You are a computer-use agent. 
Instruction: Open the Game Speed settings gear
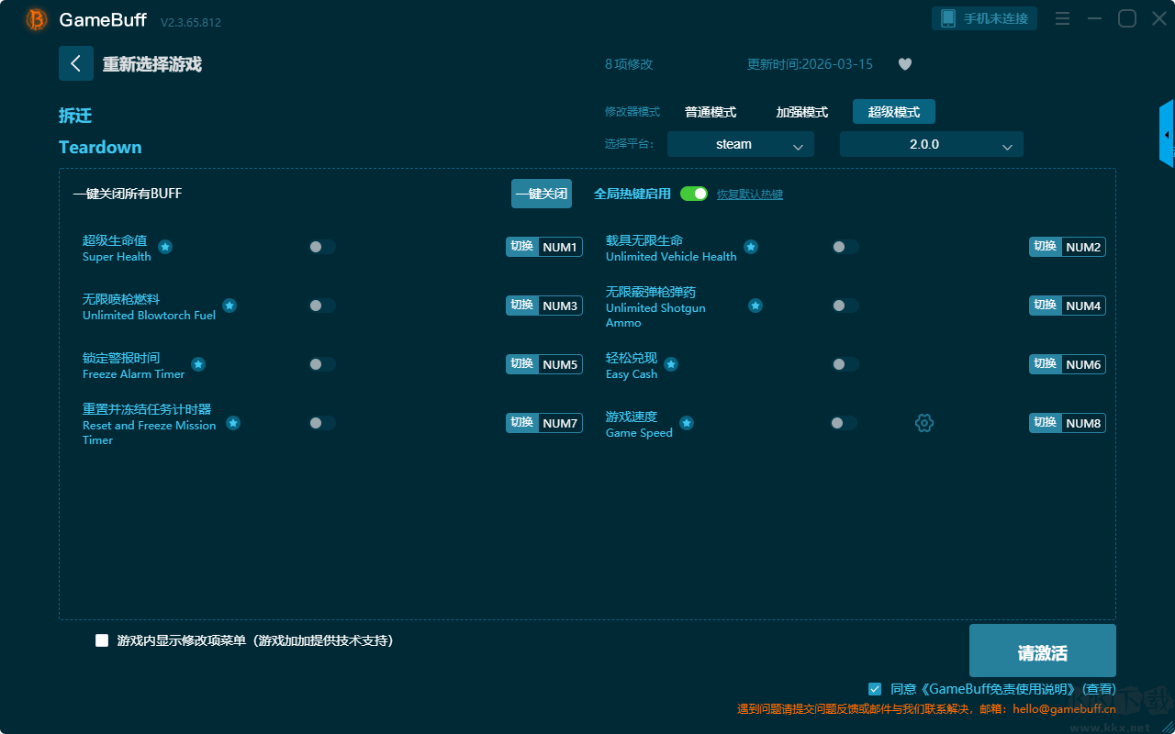[x=924, y=423]
